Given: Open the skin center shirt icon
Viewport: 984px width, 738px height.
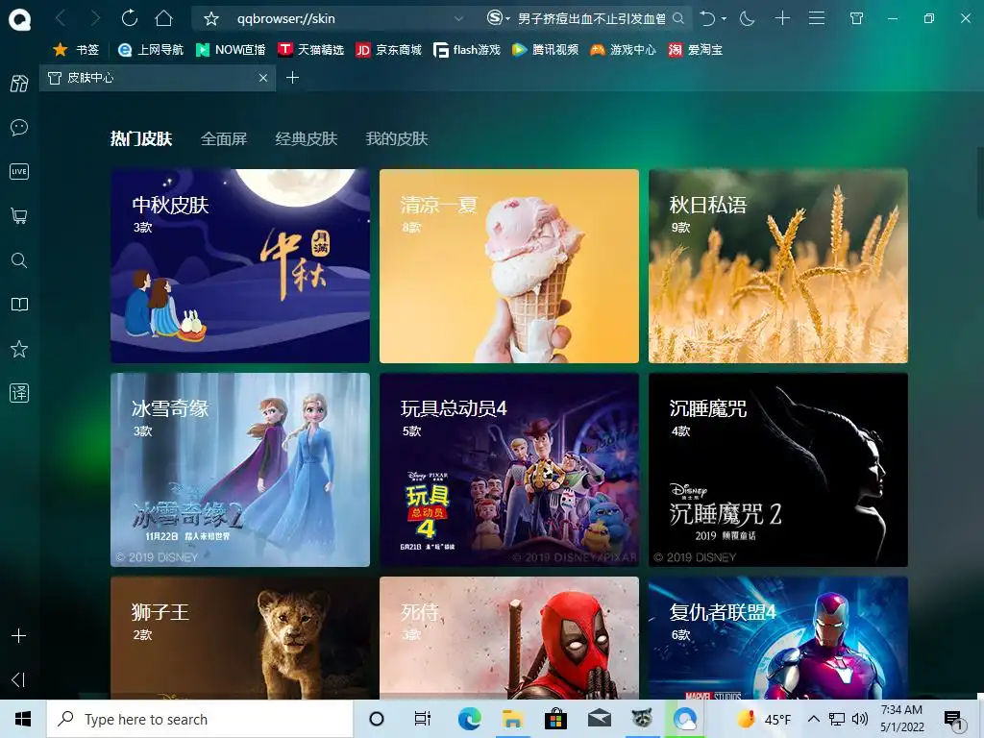Looking at the screenshot, I should click(856, 18).
